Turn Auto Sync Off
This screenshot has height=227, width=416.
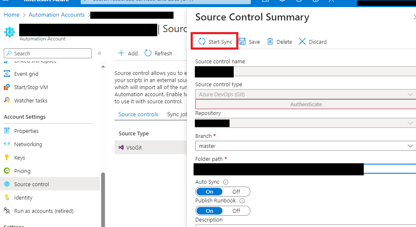236,192
